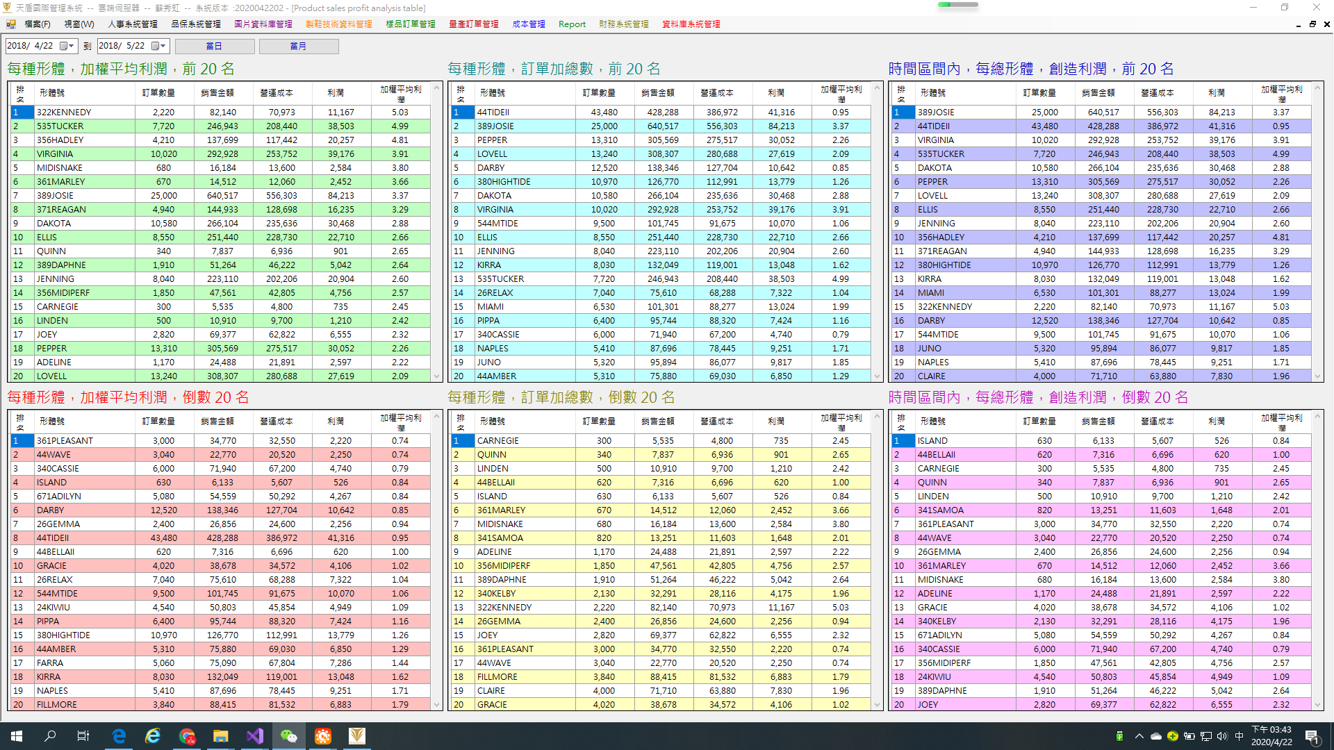The width and height of the screenshot is (1334, 750).
Task: Click the application menu icon left of 檔案(F)
Action: (11, 24)
